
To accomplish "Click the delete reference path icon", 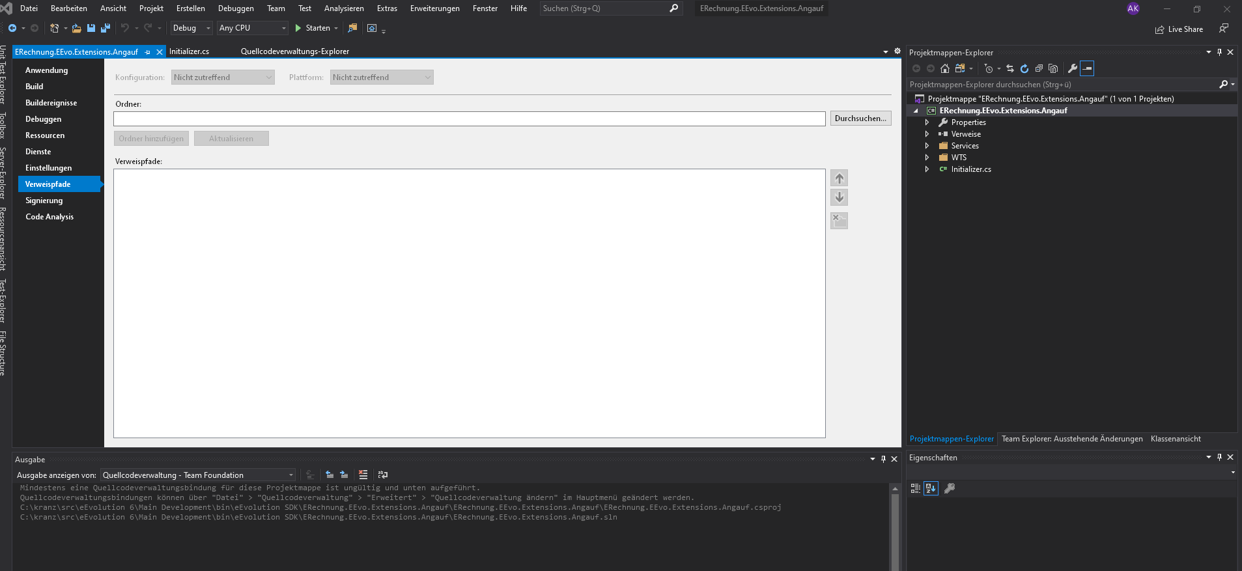I will pos(840,221).
